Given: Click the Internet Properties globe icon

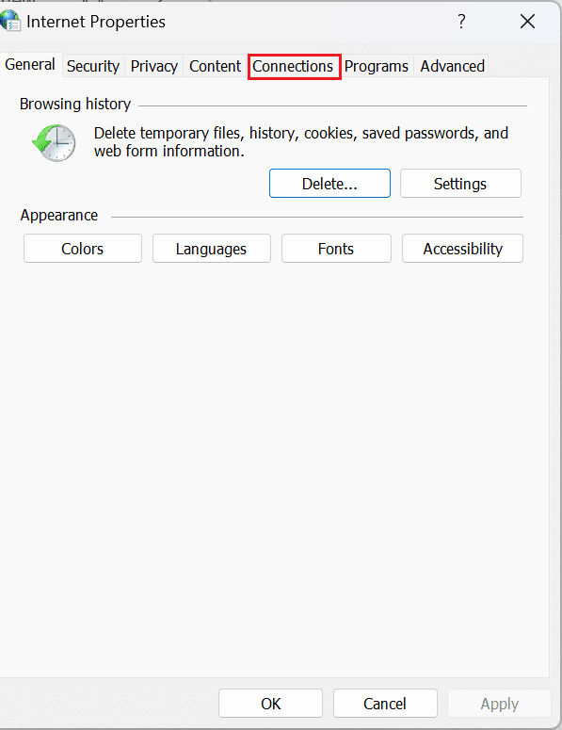Looking at the screenshot, I should pyautogui.click(x=9, y=21).
